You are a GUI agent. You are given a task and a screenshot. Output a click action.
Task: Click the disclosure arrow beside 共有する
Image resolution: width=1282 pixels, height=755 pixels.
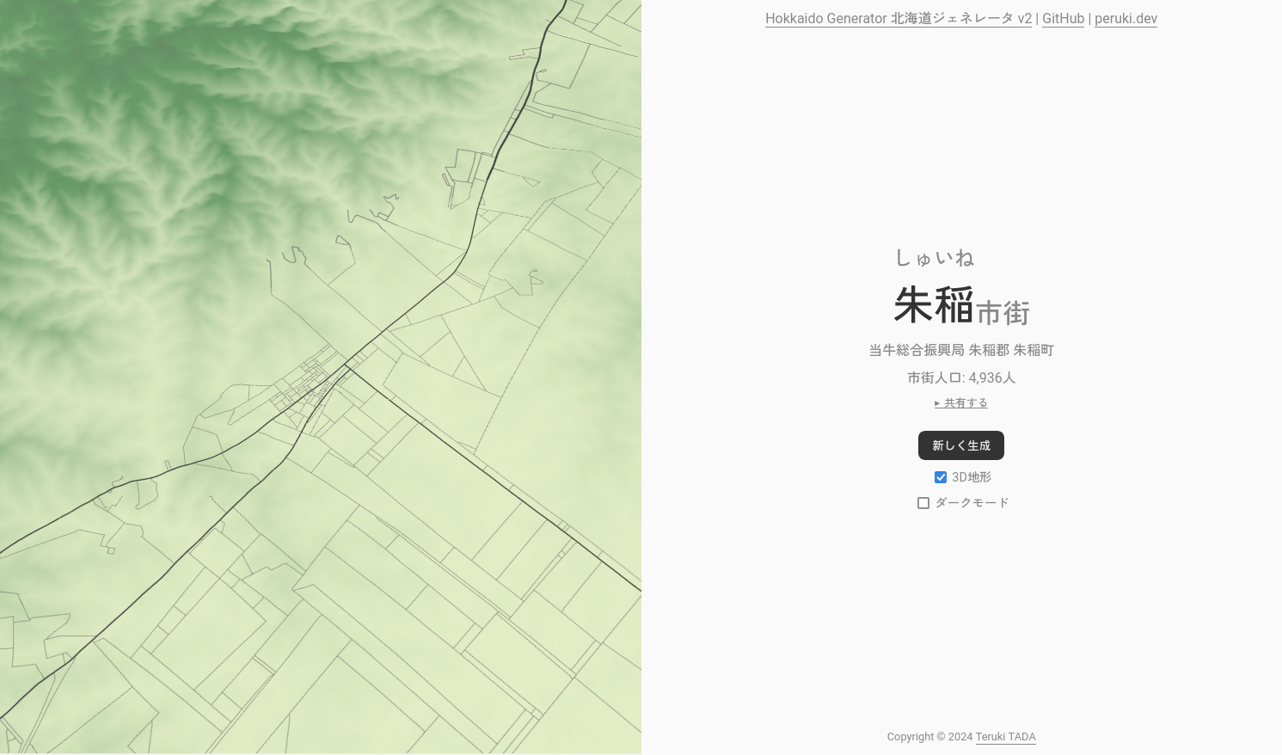[938, 402]
